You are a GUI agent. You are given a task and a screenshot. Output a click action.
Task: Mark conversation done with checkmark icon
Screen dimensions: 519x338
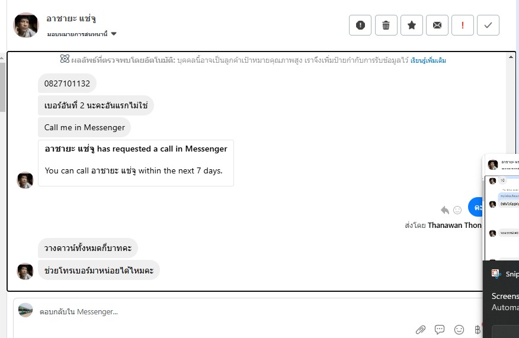click(488, 25)
